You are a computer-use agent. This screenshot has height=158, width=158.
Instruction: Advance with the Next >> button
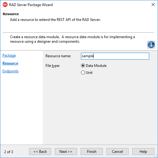[x=66, y=151]
